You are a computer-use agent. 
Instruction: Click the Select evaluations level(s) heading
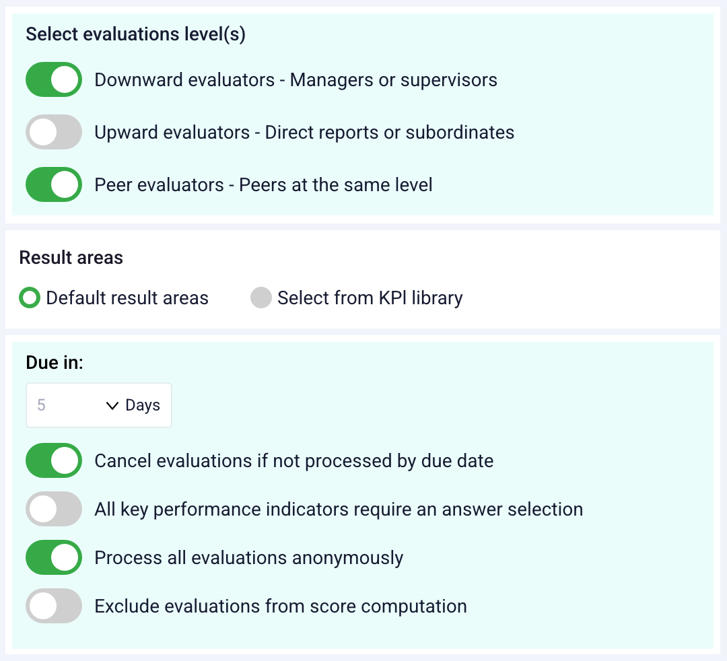coord(135,35)
